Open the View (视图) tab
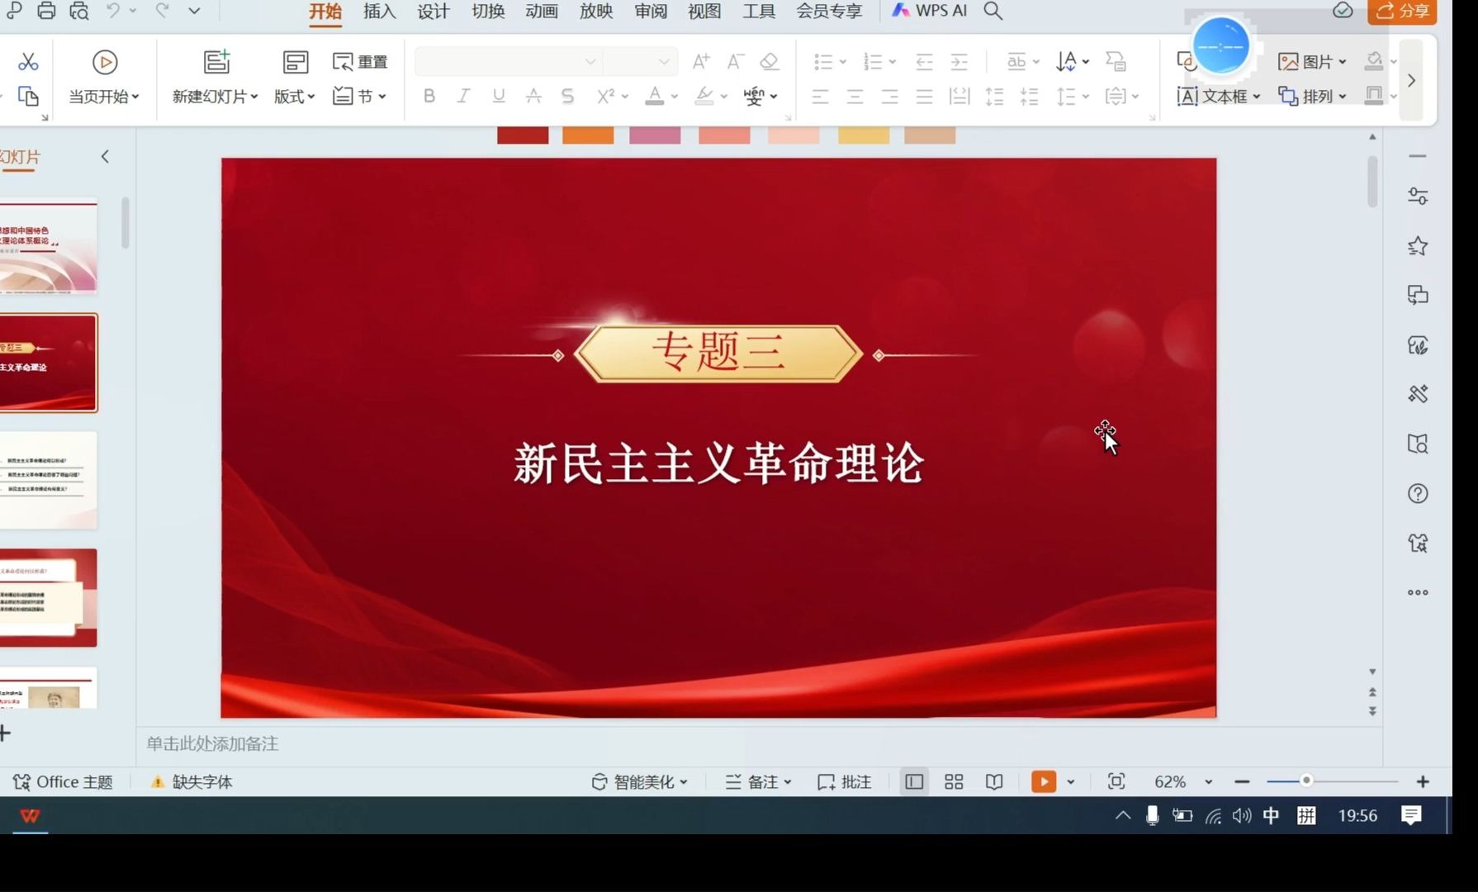The width and height of the screenshot is (1478, 892). coord(704,12)
